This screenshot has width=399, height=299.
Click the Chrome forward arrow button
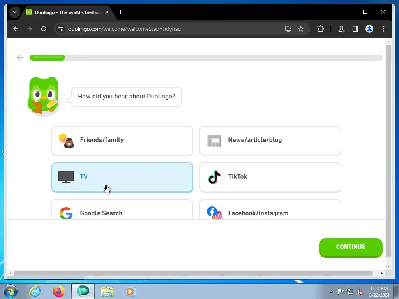(30, 29)
